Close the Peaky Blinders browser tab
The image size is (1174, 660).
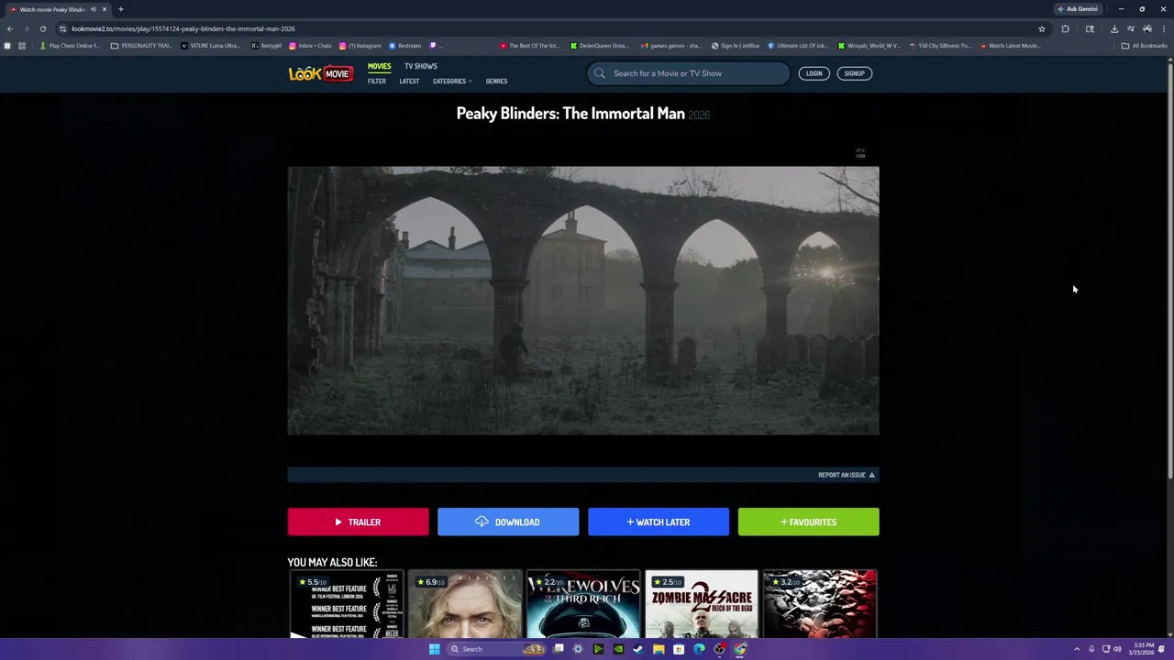pos(105,9)
